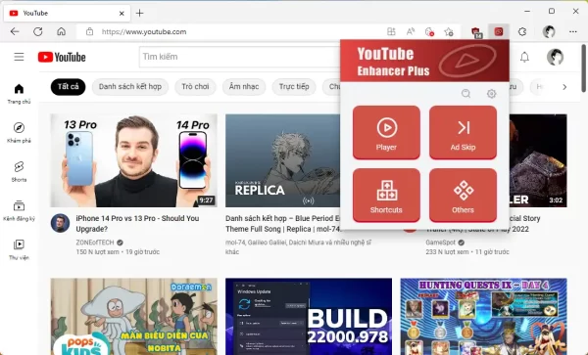Screen dimensions: 588x355
Task: Click the Read aloud icon in address bar
Action: 411,32
